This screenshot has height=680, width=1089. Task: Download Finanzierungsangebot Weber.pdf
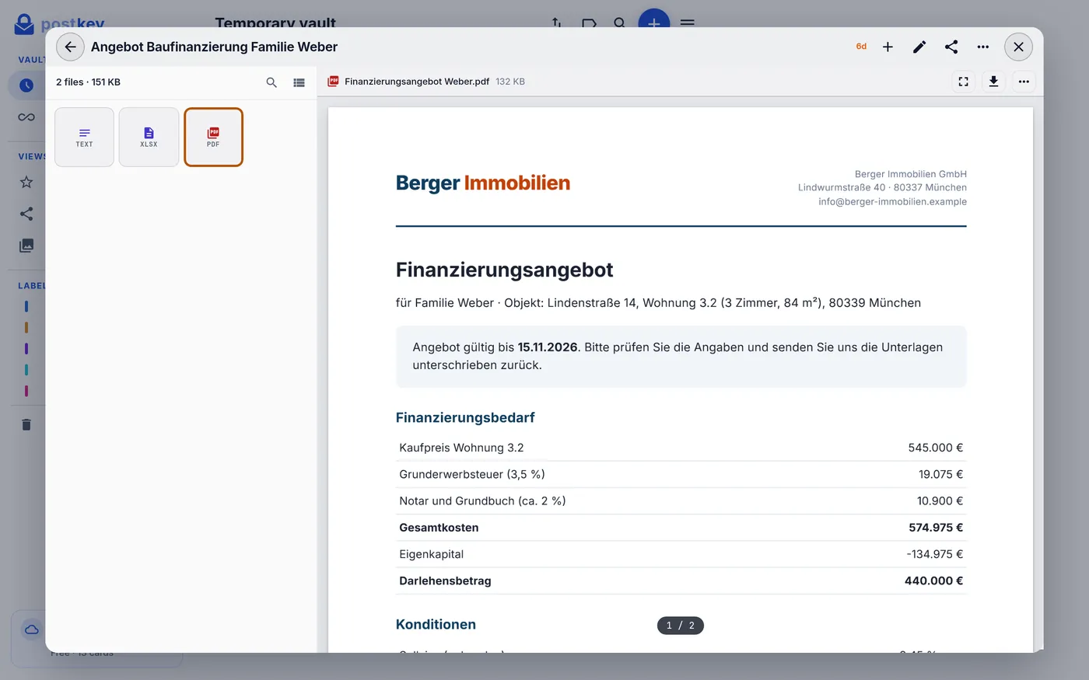point(993,82)
